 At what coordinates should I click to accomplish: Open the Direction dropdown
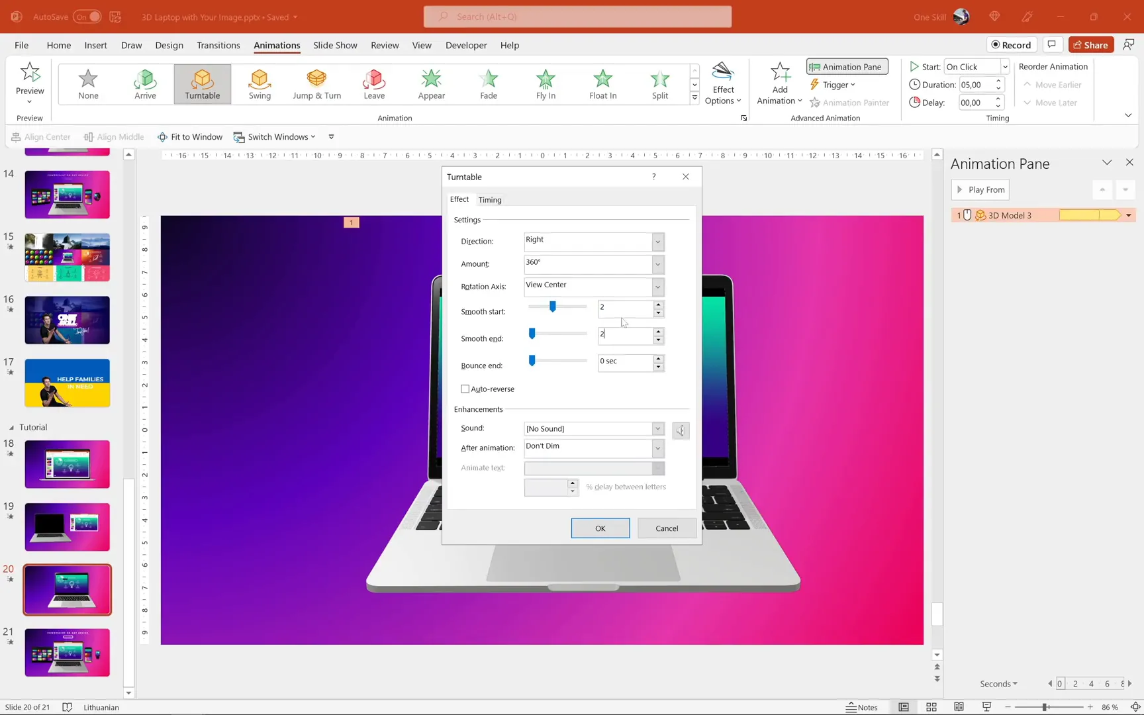(x=657, y=242)
